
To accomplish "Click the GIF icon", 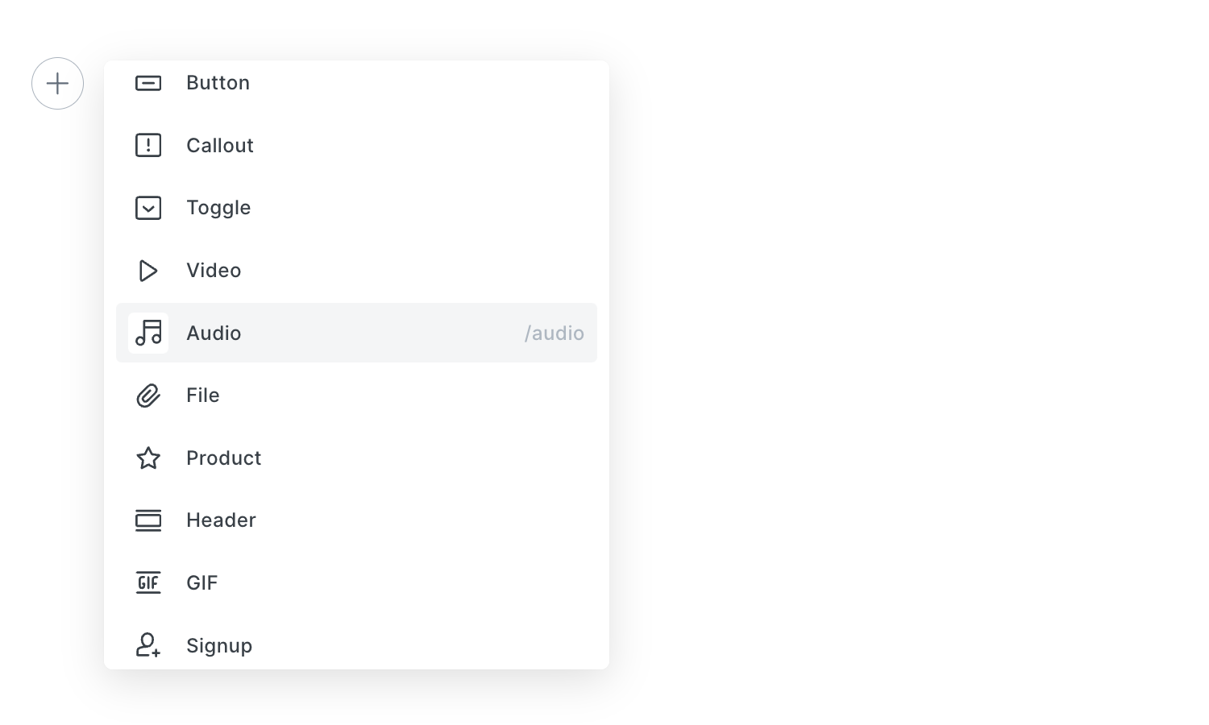I will coord(148,582).
